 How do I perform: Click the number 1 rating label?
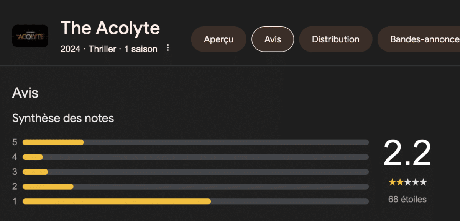pos(15,201)
